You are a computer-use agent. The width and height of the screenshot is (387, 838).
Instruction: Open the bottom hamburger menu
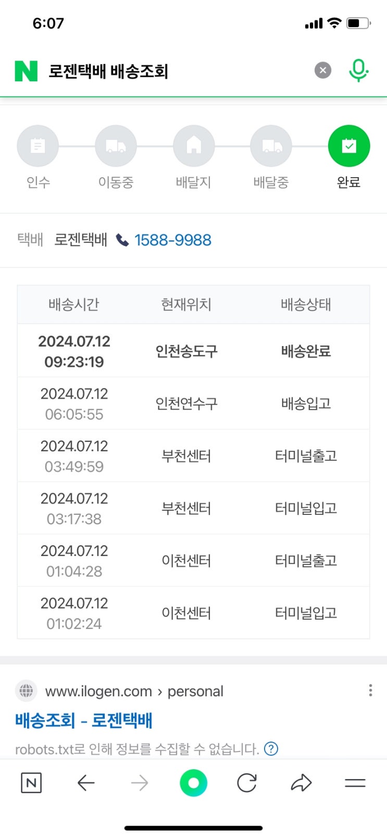pyautogui.click(x=355, y=783)
